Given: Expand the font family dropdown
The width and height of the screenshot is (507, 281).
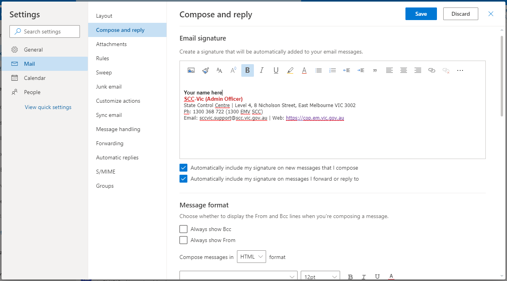Looking at the screenshot, I should [238, 277].
